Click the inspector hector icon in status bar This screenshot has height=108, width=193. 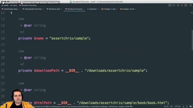tap(187, 107)
